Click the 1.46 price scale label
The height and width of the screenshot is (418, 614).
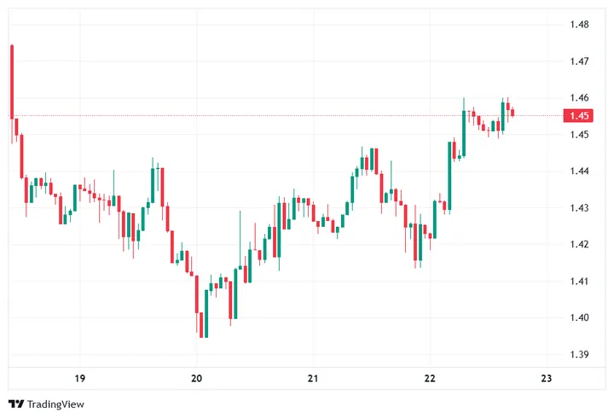coord(580,98)
